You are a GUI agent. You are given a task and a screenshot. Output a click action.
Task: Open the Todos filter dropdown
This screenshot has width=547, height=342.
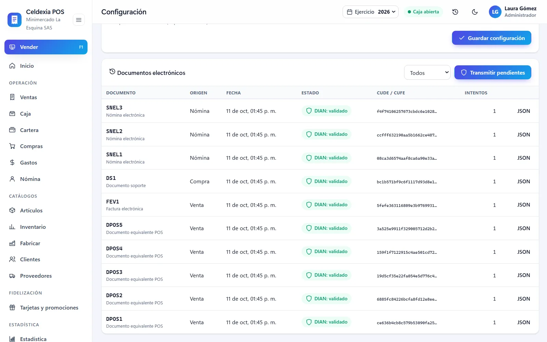tap(427, 73)
